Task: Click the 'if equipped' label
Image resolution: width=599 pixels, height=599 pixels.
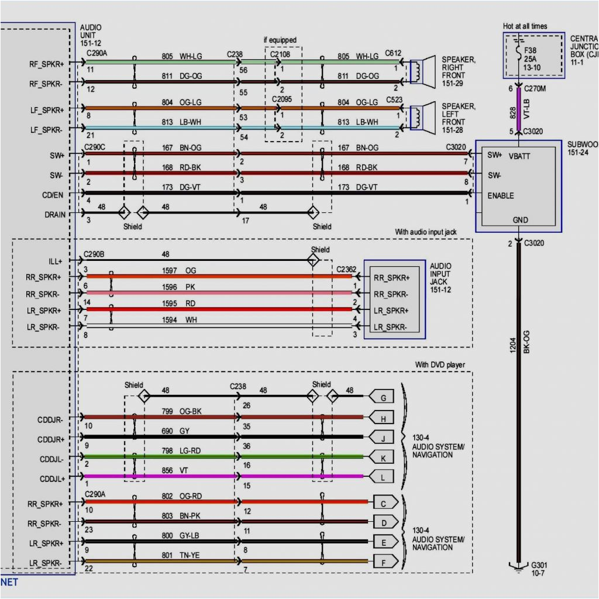Action: click(280, 40)
